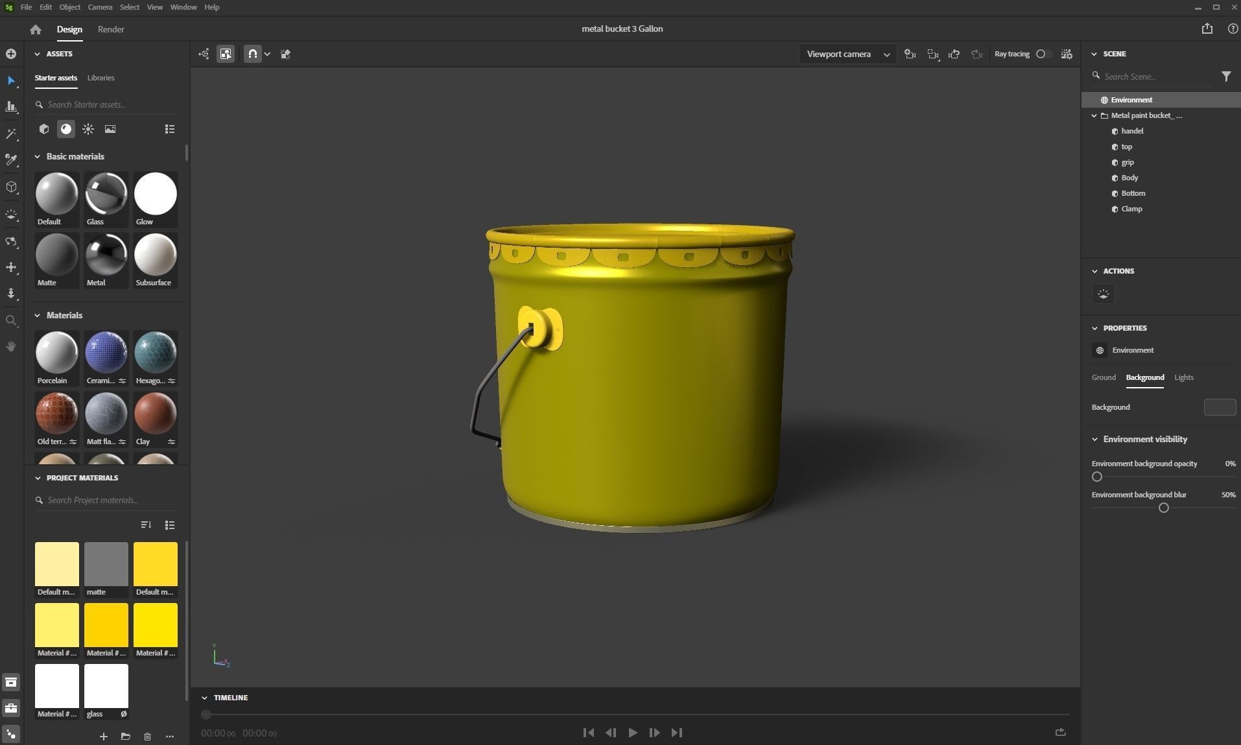The image size is (1241, 745).
Task: Jump to timeline start
Action: click(589, 733)
